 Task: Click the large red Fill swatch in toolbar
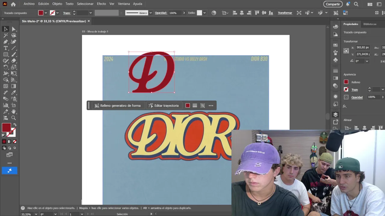(6, 128)
